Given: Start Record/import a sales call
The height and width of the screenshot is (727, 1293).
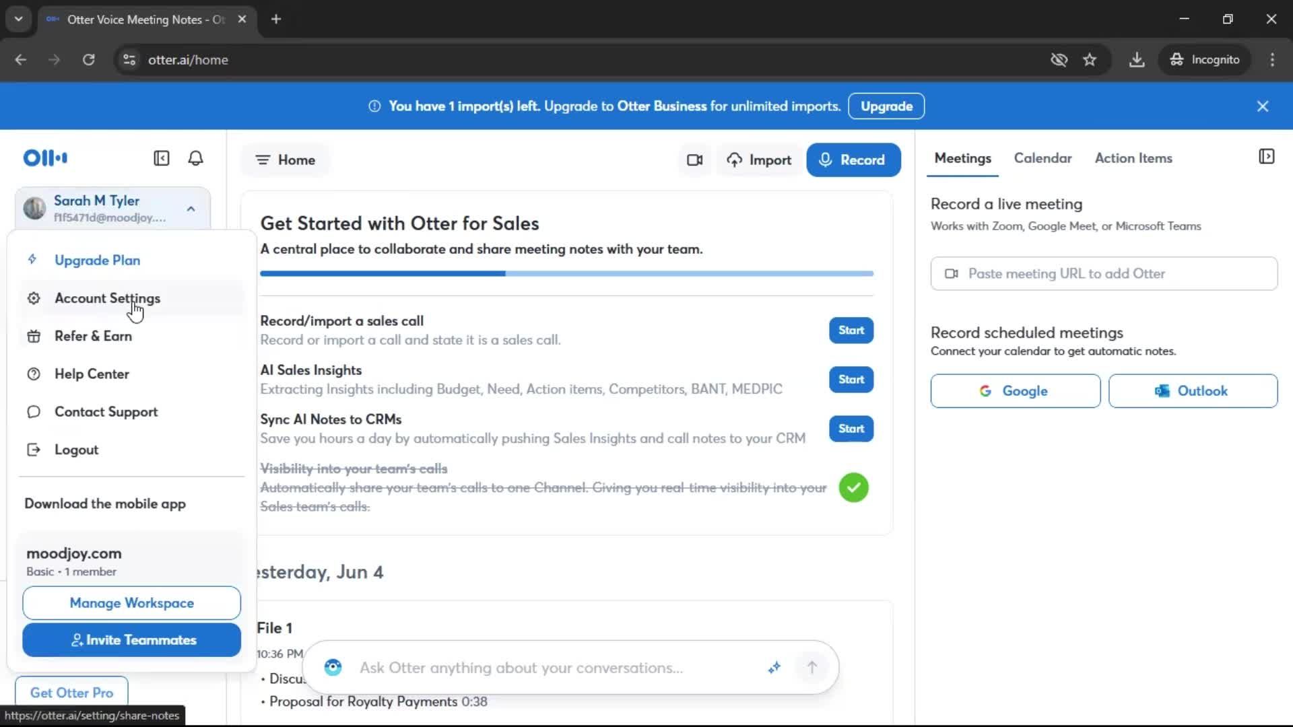Looking at the screenshot, I should pos(851,331).
